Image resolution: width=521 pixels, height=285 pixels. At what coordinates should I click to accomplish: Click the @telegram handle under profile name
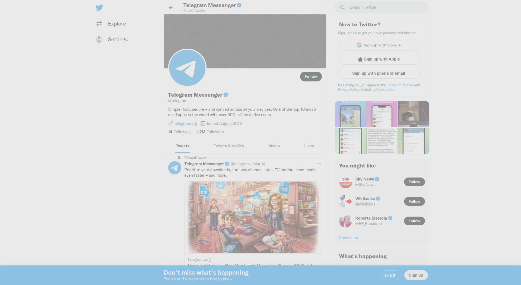[x=177, y=101]
